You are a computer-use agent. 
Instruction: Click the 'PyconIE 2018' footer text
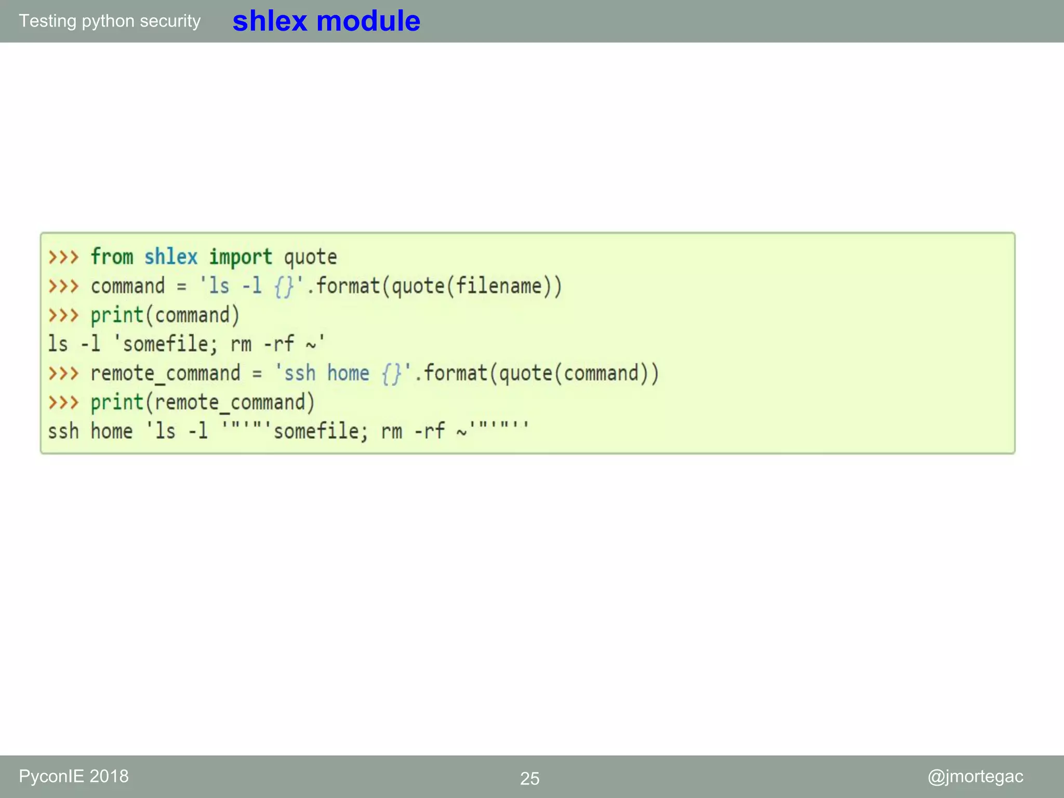(74, 776)
